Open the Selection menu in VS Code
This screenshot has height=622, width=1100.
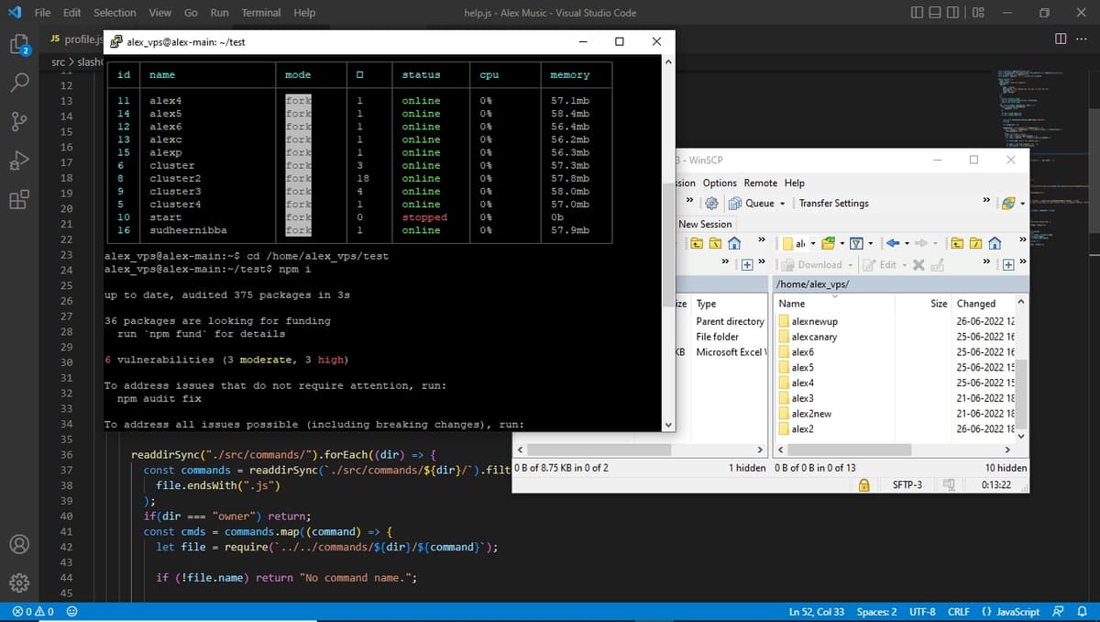click(115, 13)
